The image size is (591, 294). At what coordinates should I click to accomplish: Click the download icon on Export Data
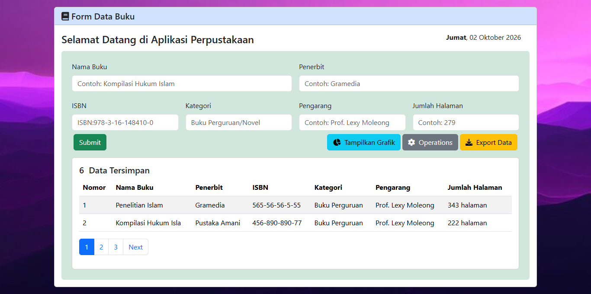click(x=469, y=142)
